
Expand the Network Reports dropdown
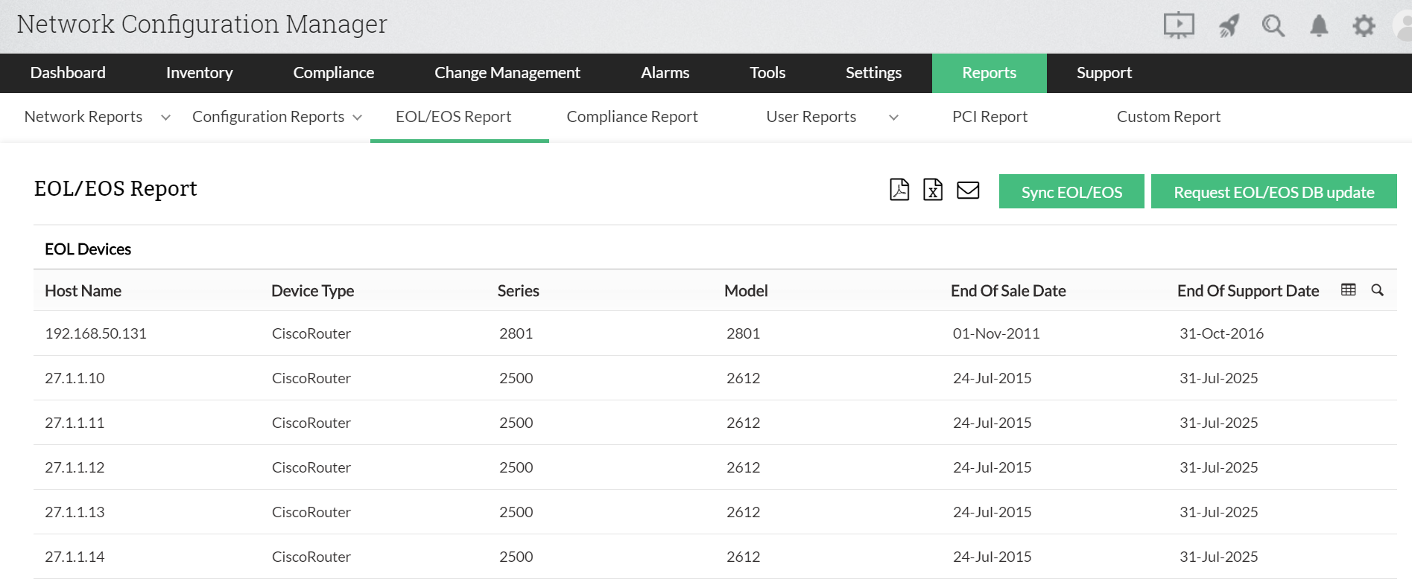click(x=165, y=118)
